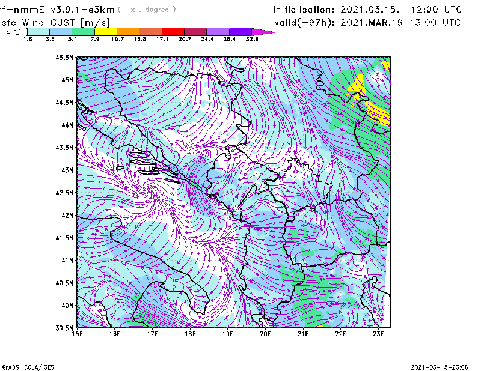Click the legend value '32.6'
Screen dimensions: 481x371
[252, 39]
